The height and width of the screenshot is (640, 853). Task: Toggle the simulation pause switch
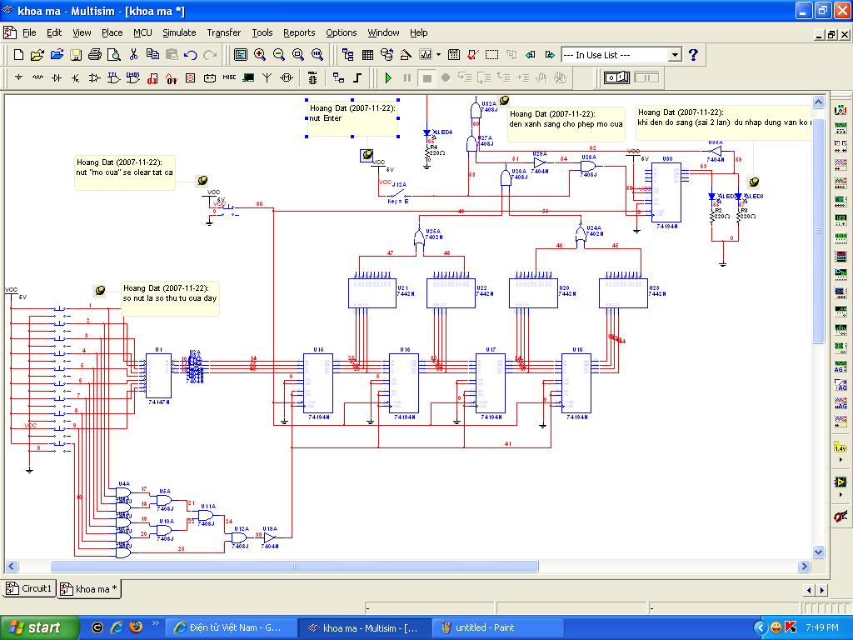click(646, 77)
